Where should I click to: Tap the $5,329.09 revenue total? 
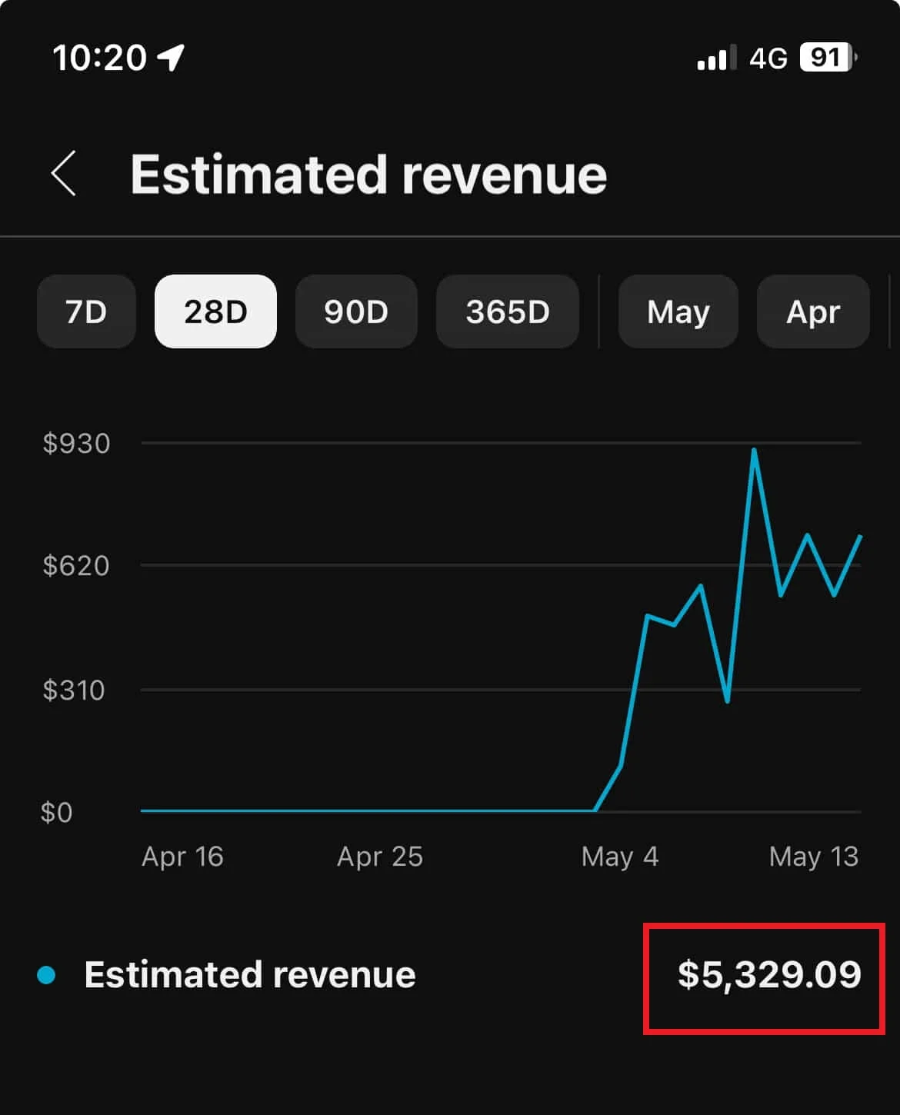tap(768, 975)
